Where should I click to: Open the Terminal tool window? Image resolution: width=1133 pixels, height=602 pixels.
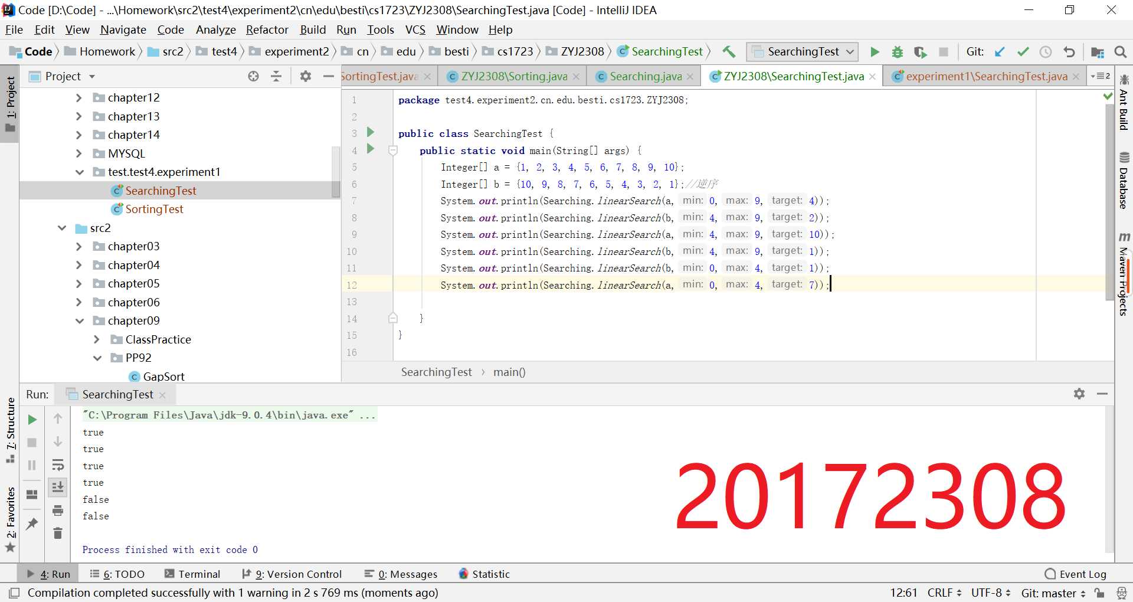click(x=192, y=574)
